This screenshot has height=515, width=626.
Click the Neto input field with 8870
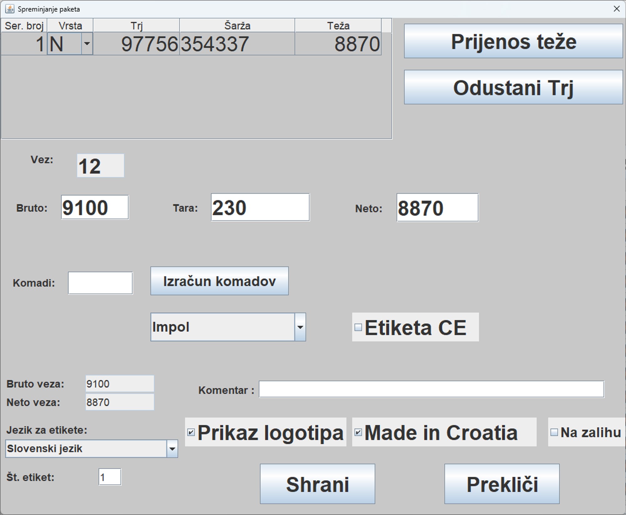click(437, 208)
